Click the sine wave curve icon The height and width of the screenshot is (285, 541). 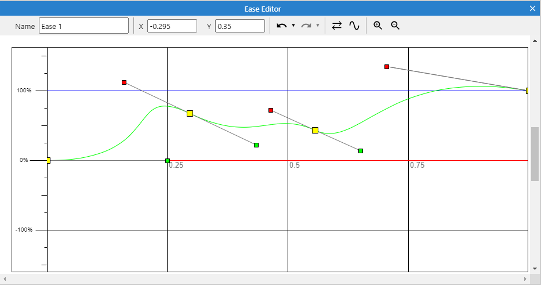pyautogui.click(x=354, y=26)
